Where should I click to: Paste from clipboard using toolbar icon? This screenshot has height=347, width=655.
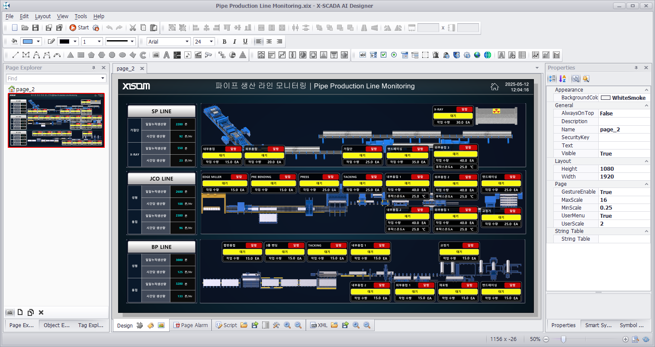tap(154, 28)
